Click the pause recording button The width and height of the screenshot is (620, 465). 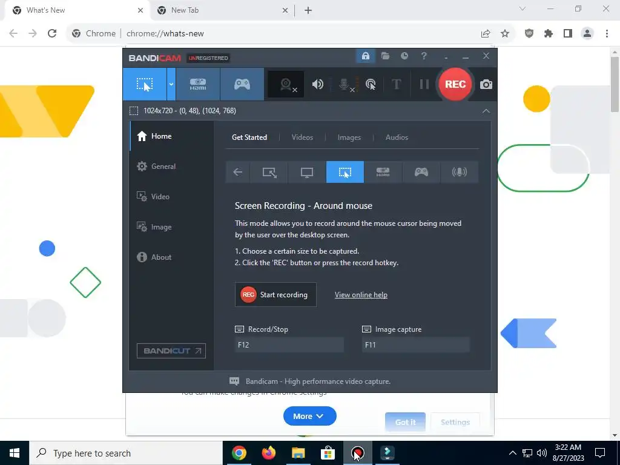click(x=424, y=84)
